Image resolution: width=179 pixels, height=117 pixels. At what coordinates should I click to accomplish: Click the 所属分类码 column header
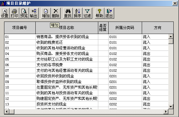[x=125, y=28]
